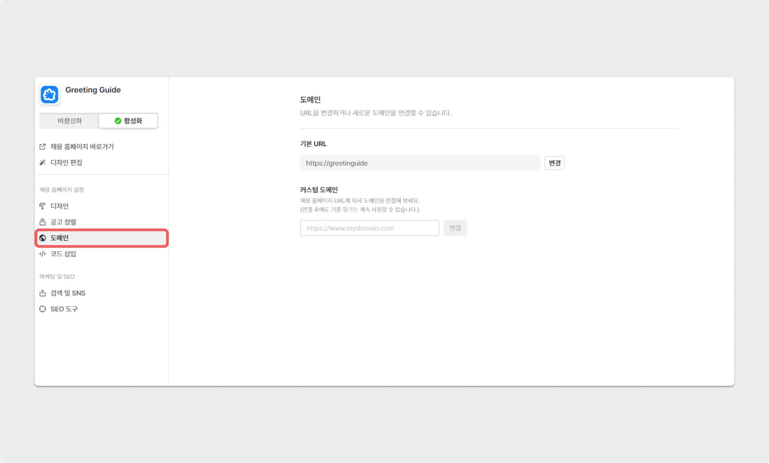Screen dimensions: 769x463
Task: Click the compass icon for SEO 도구
Action: (x=43, y=309)
